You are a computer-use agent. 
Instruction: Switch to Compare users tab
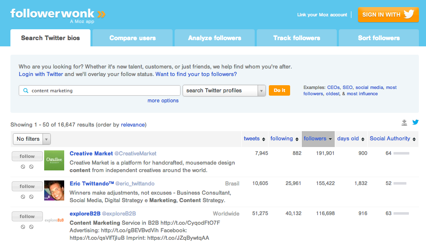133,38
